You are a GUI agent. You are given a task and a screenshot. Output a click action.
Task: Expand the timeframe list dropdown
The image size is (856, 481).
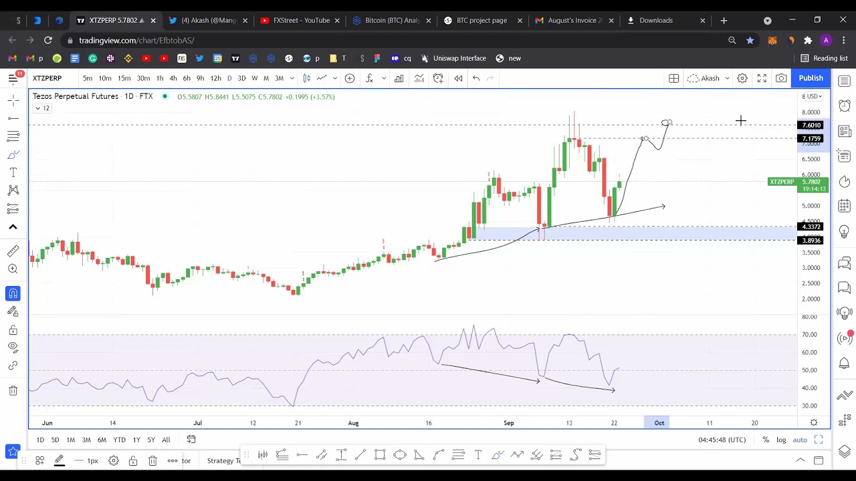point(292,78)
